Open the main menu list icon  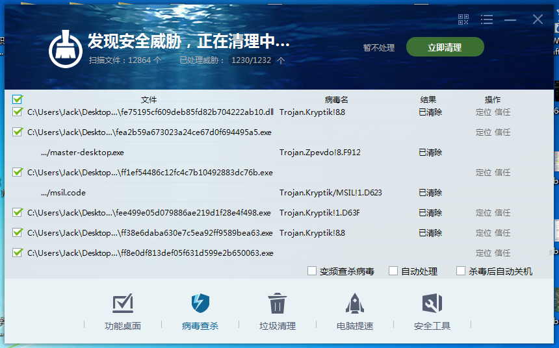click(487, 19)
